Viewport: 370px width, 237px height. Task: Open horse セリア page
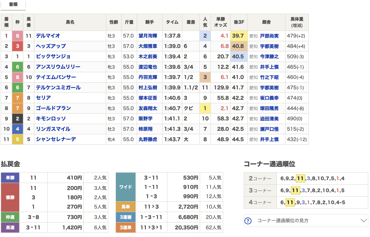click(43, 98)
